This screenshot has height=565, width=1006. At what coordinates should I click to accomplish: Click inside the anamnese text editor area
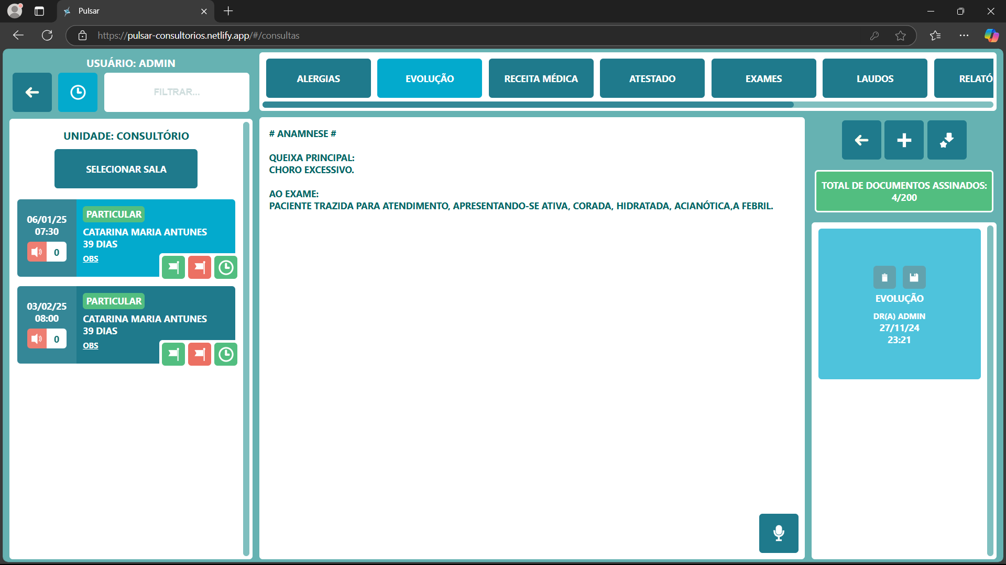tap(532, 338)
